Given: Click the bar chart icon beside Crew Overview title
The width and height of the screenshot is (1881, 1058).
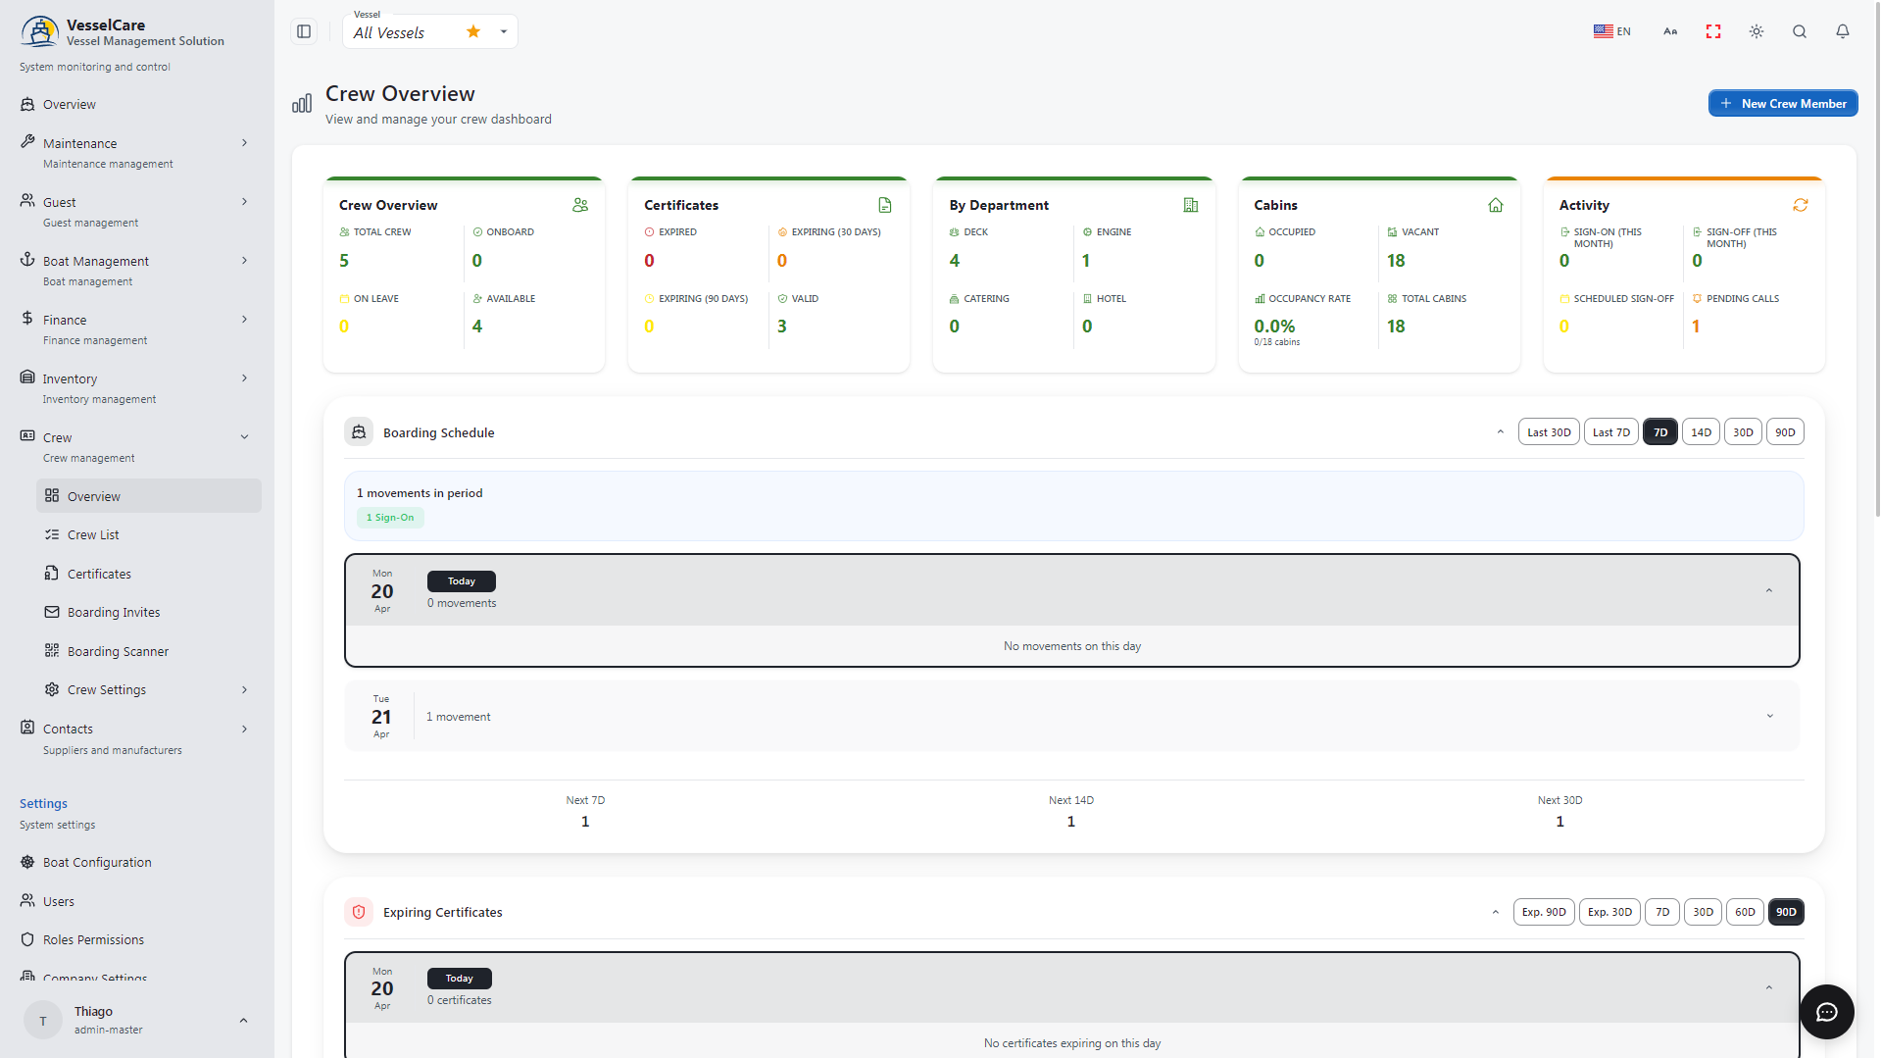Looking at the screenshot, I should [302, 103].
